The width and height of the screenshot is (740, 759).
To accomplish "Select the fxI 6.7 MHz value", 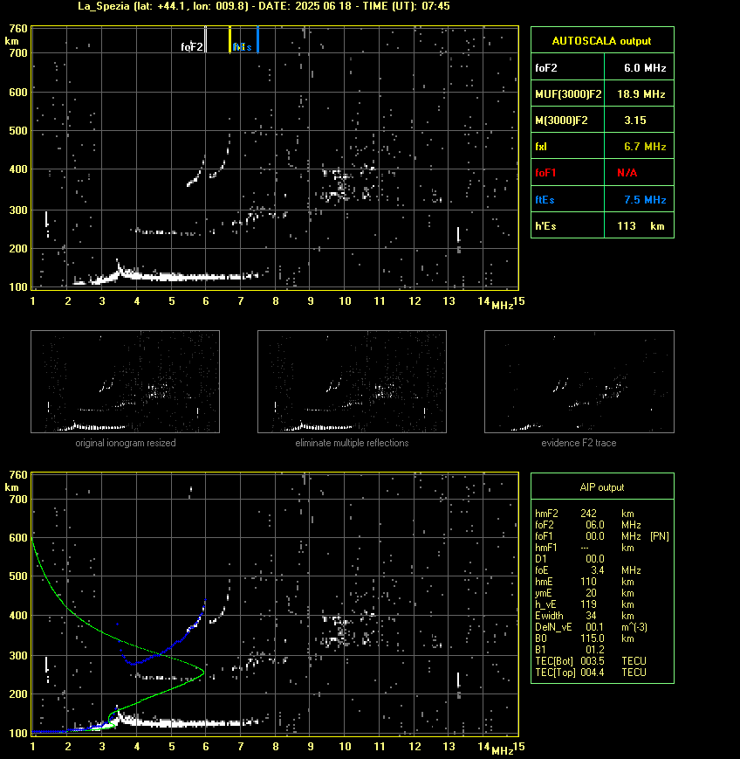I will point(645,147).
